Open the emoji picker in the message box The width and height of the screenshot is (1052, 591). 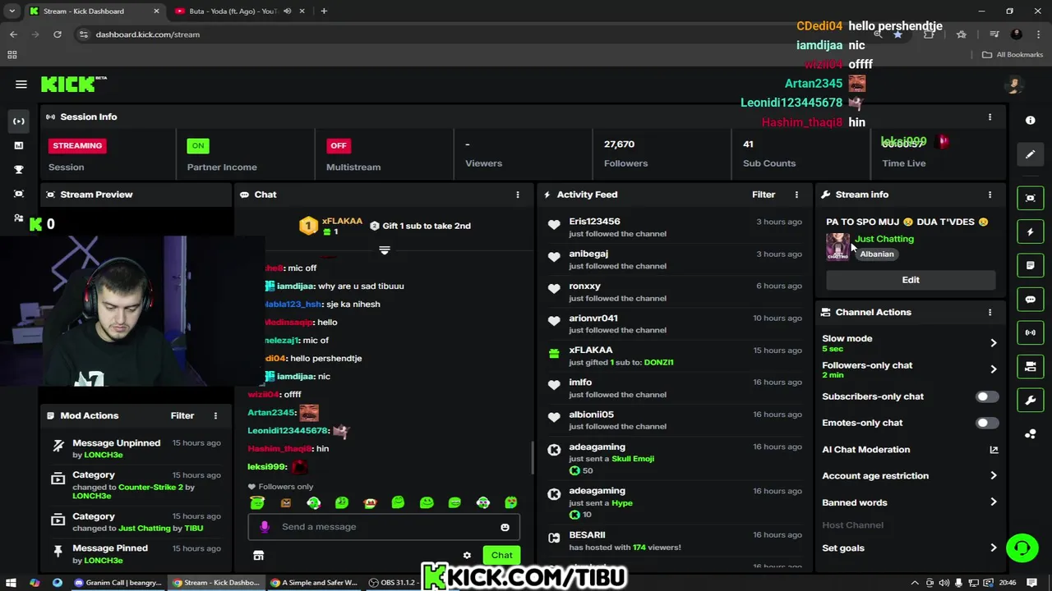pos(505,527)
